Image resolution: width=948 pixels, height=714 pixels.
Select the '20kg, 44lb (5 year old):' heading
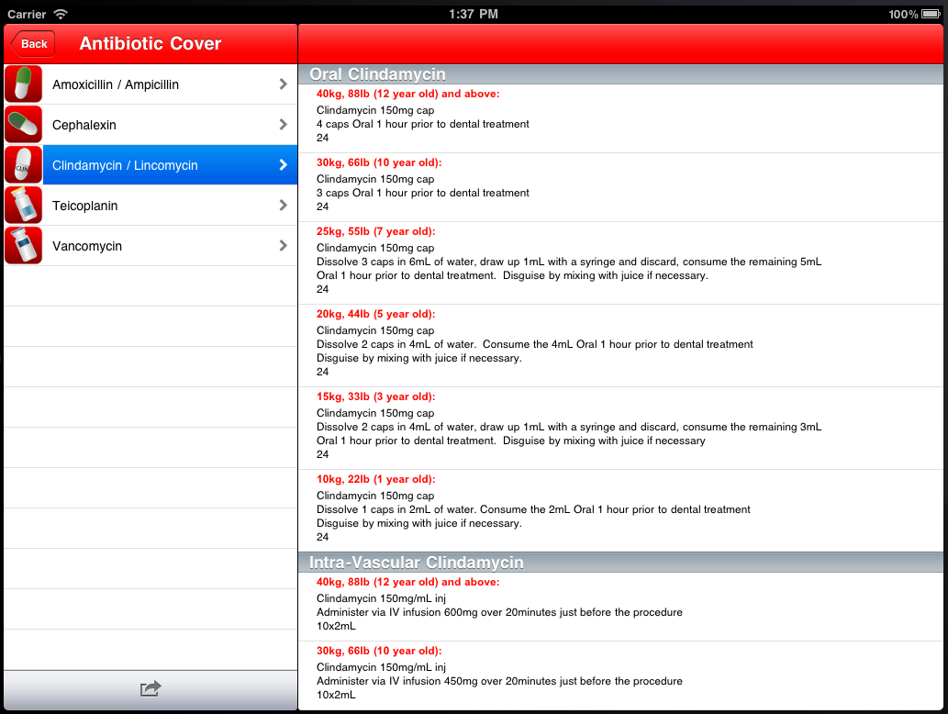[376, 315]
